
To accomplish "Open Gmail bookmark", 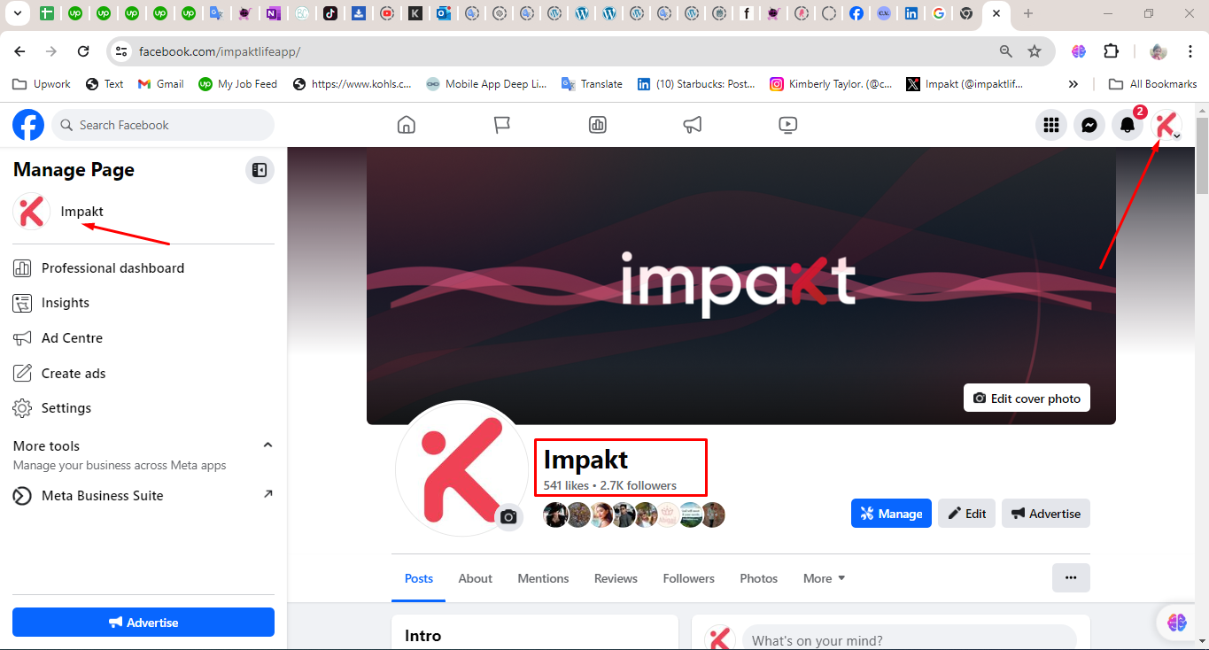I will [161, 84].
